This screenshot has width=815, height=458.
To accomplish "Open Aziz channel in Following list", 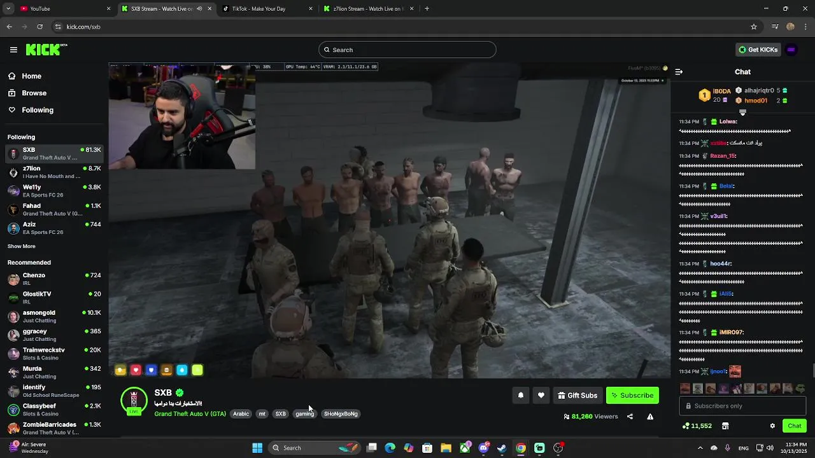I will tap(54, 228).
